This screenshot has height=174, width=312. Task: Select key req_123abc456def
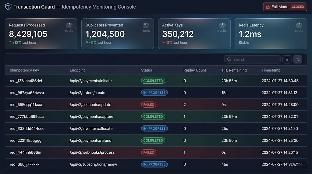[26, 81]
